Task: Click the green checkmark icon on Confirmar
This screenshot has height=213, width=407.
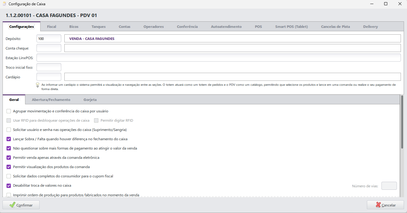Action: click(x=12, y=205)
